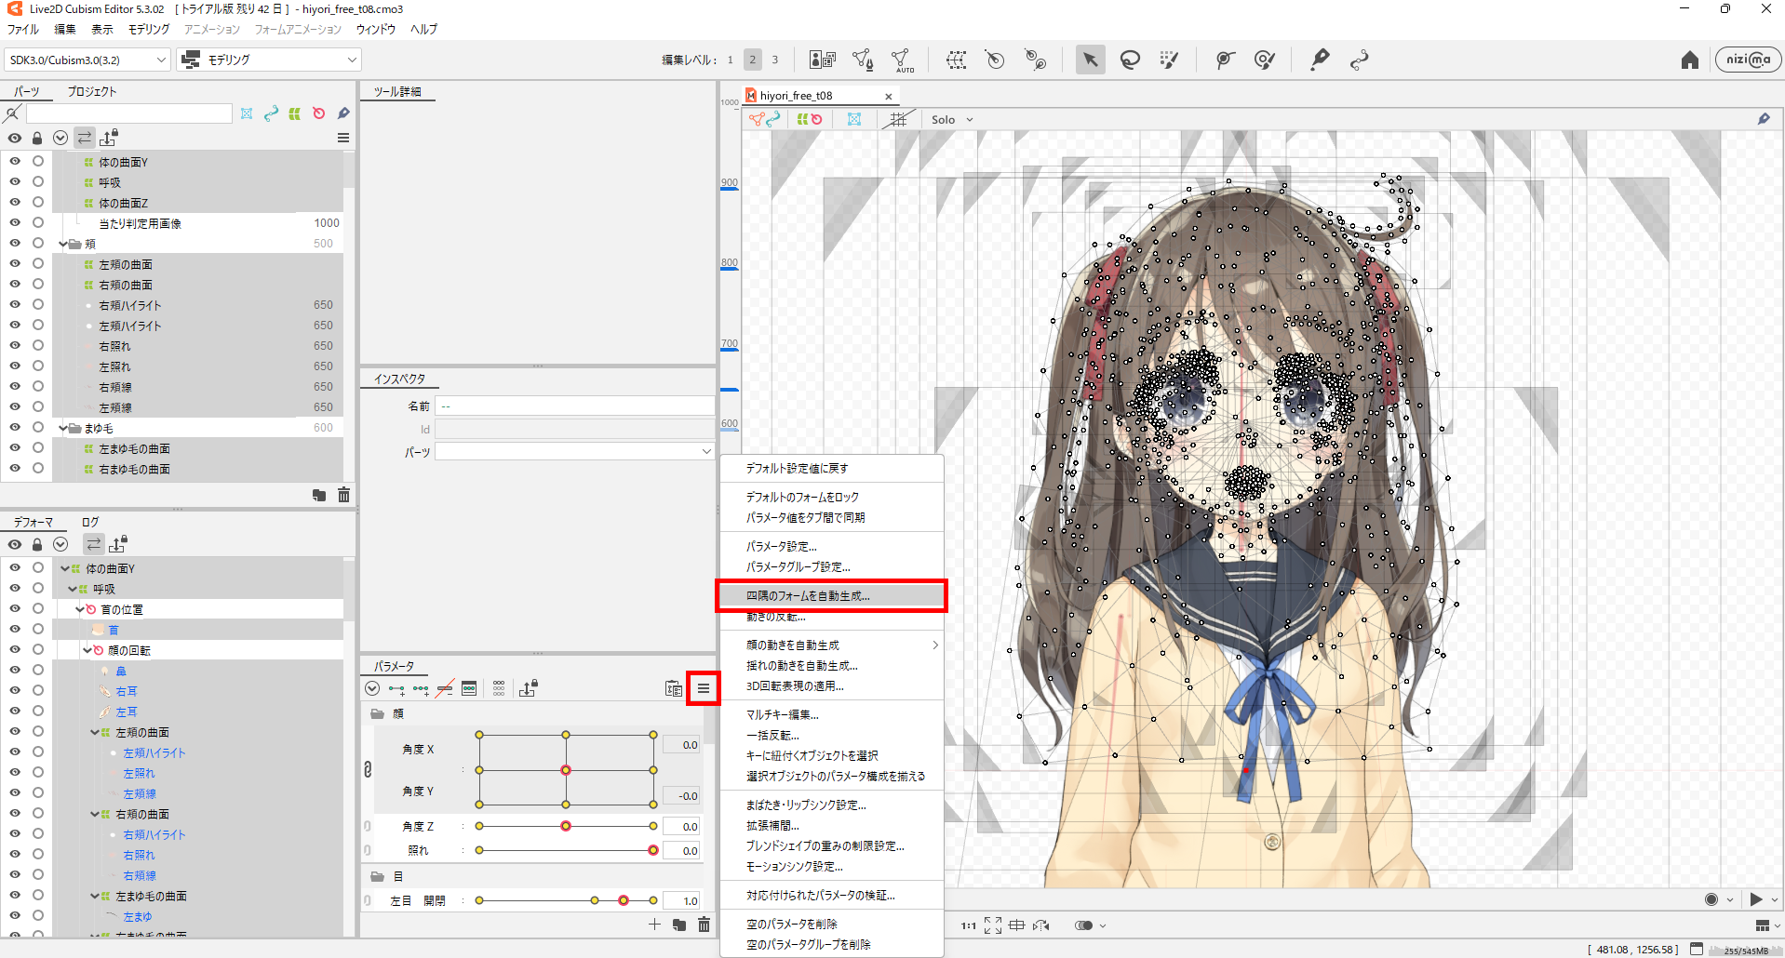Click the auto mesh generator icon labeled AUTO

[x=902, y=60]
